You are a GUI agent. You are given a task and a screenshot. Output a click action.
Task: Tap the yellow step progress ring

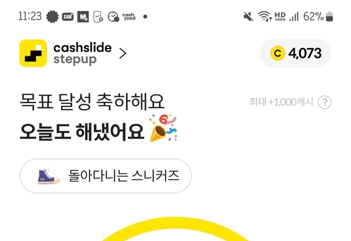pos(175,229)
